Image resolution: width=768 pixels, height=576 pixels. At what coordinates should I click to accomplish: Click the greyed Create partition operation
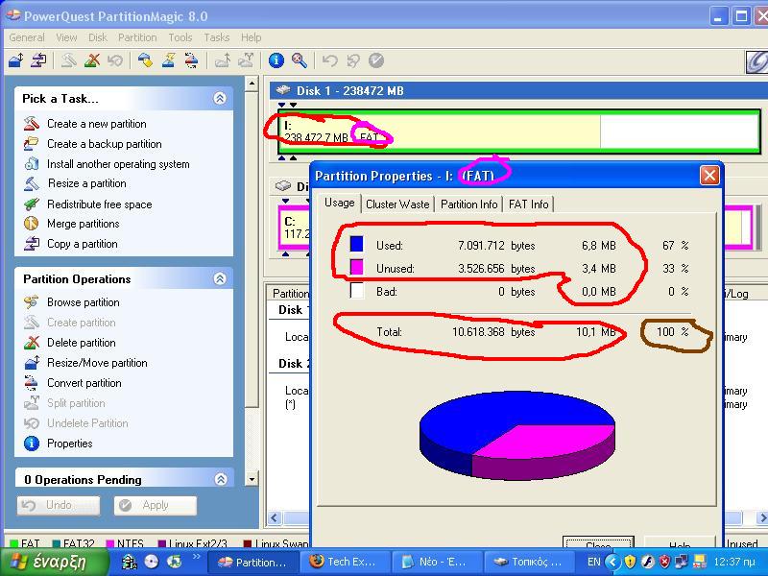pyautogui.click(x=82, y=323)
